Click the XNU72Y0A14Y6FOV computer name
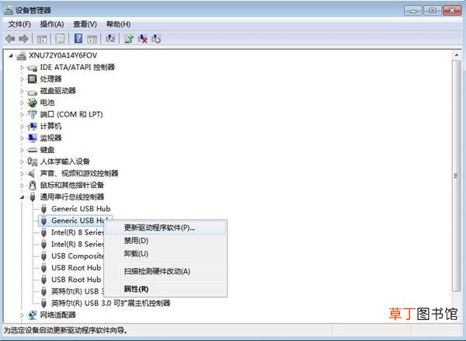 63,56
